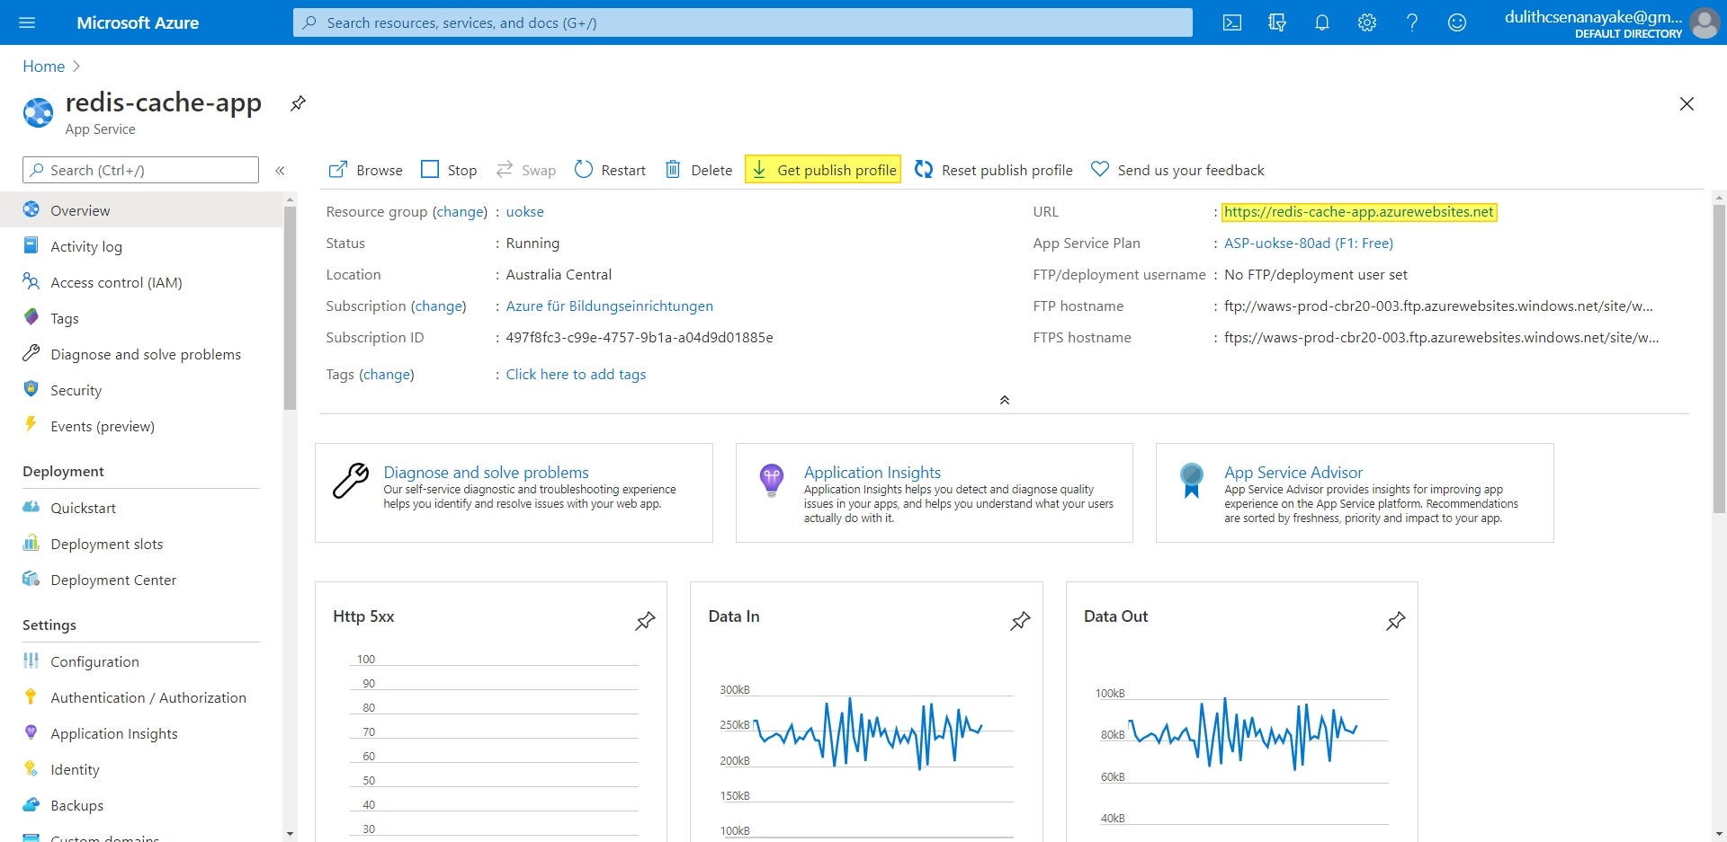This screenshot has width=1727, height=842.
Task: Pin the Data Out chart
Action: (x=1395, y=621)
